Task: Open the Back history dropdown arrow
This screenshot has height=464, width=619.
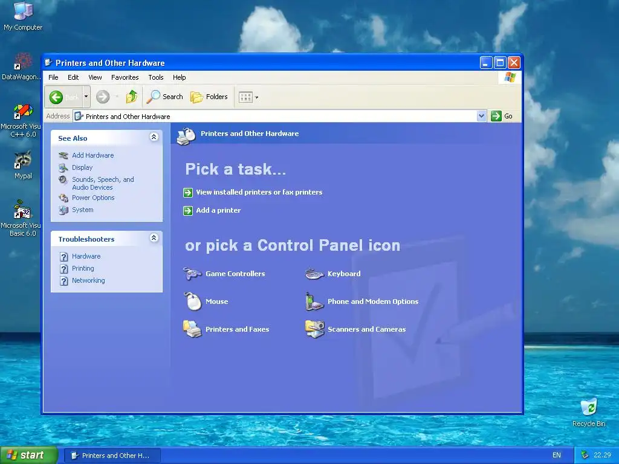Action: pyautogui.click(x=86, y=97)
